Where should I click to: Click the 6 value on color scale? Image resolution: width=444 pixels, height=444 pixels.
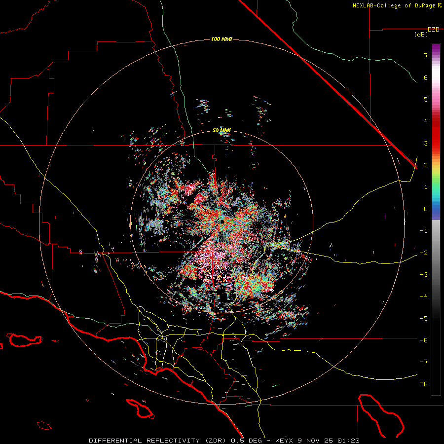click(426, 77)
